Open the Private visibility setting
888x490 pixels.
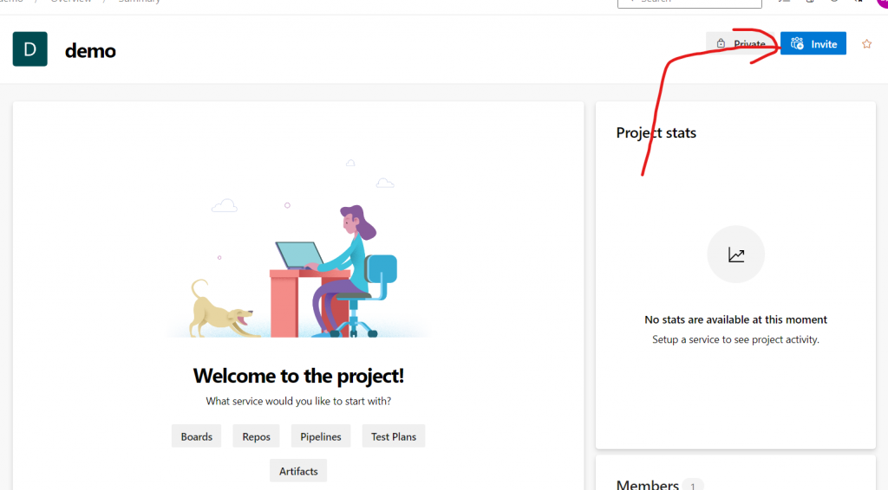coord(742,43)
